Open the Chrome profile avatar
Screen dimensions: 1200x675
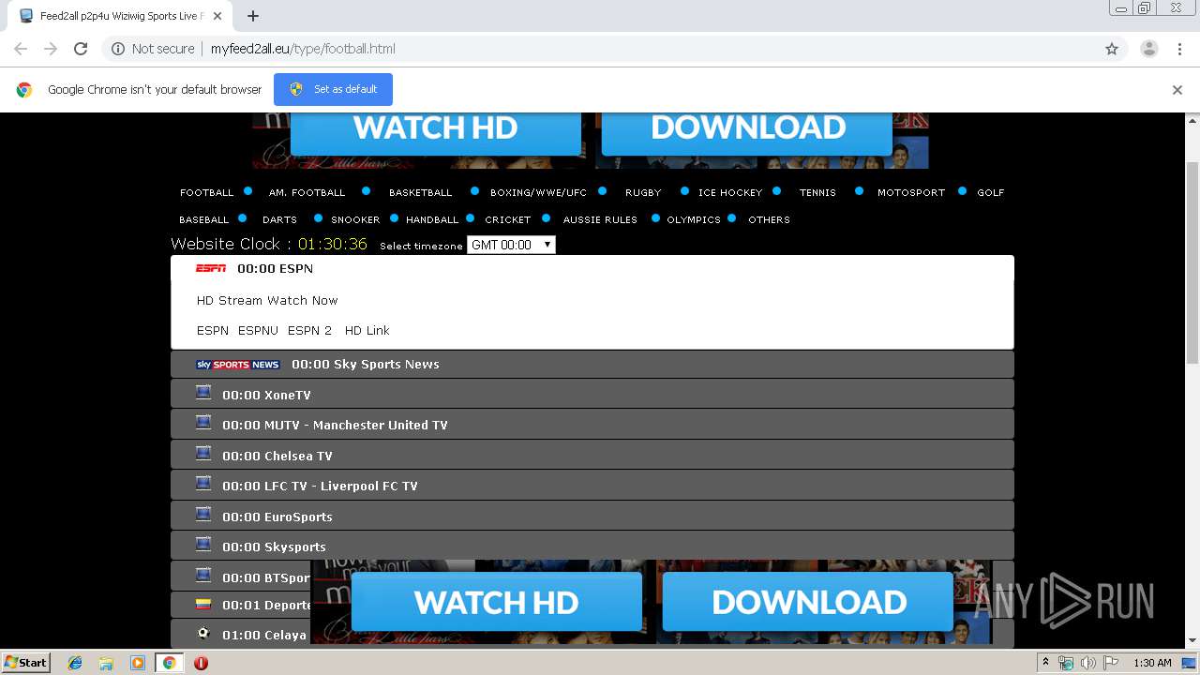[x=1148, y=49]
